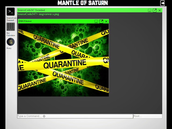
Task: Maximize the SourceCode347 Terminal window
Action: [155, 10]
